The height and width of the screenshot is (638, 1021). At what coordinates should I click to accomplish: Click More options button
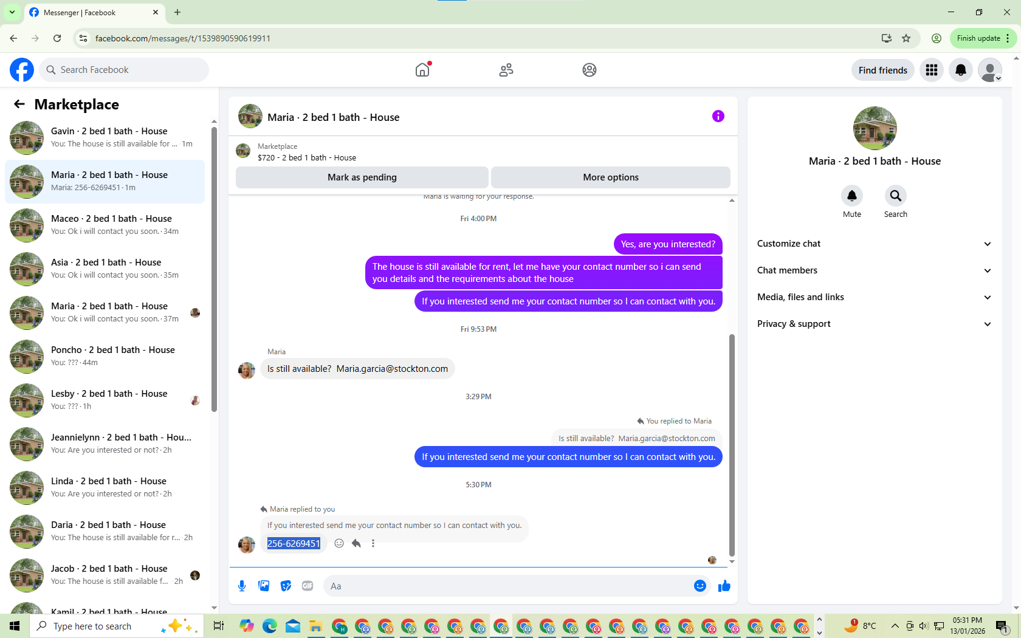[611, 177]
